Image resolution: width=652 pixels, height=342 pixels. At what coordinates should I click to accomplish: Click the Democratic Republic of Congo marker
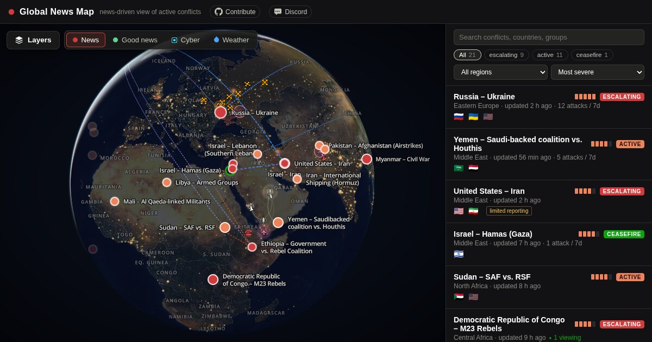click(213, 280)
